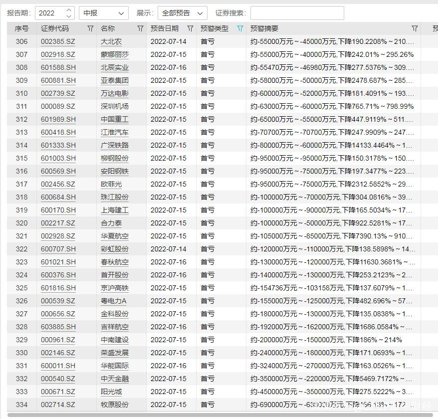Image resolution: width=438 pixels, height=419 pixels.
Task: Open the 珠江股份 company name link
Action: [x=115, y=197]
